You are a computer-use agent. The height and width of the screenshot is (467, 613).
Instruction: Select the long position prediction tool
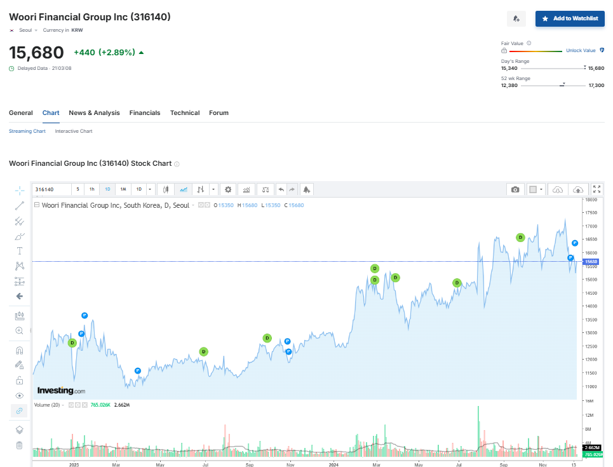20,281
